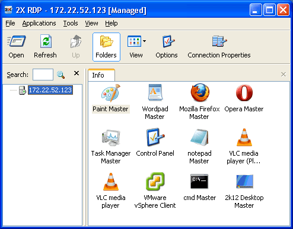Open the Tools menu
This screenshot has height=229, width=293.
coord(71,23)
